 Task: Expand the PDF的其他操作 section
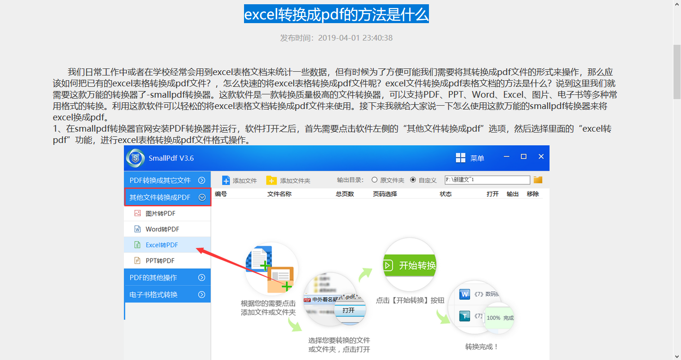coord(167,277)
